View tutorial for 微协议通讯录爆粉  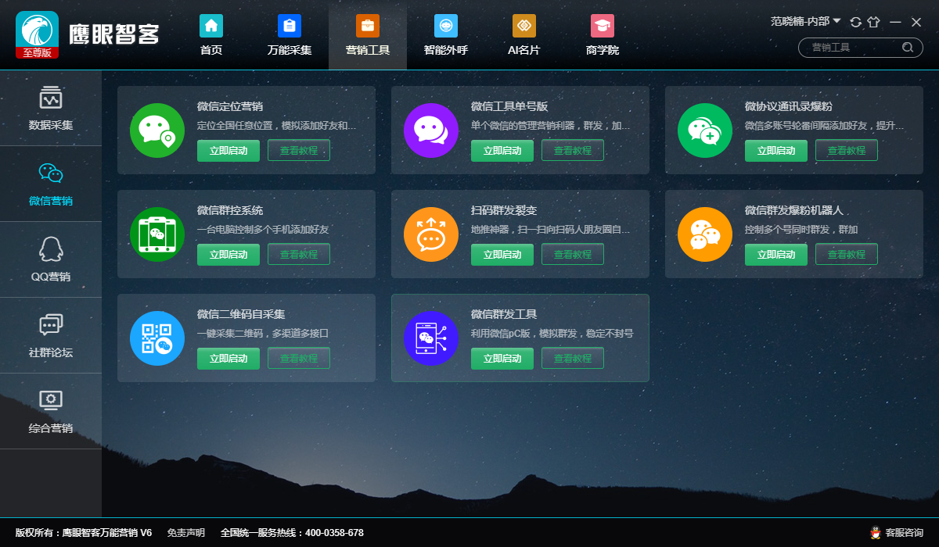point(847,150)
